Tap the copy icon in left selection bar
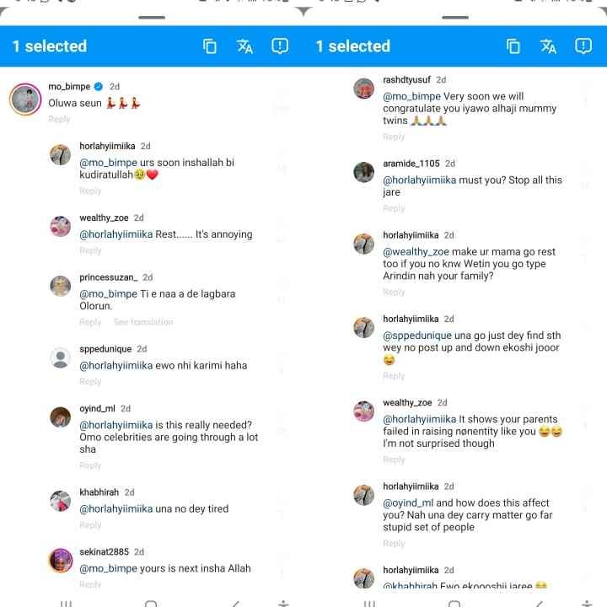Image resolution: width=607 pixels, height=607 pixels. tap(209, 46)
